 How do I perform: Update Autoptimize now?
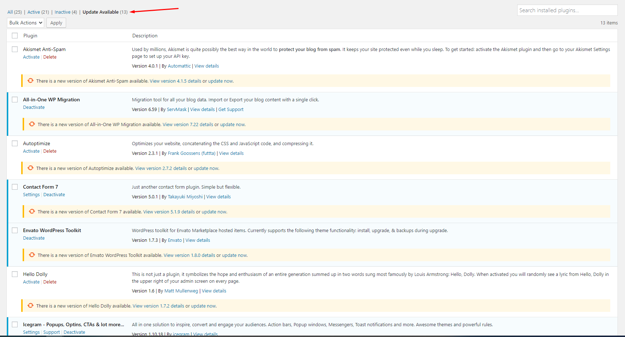[206, 168]
